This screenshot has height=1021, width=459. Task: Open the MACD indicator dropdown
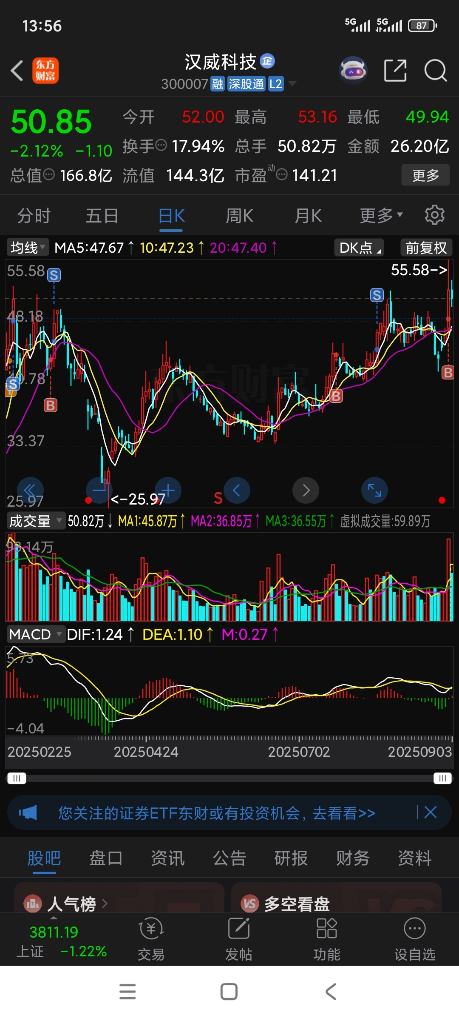pos(36,634)
